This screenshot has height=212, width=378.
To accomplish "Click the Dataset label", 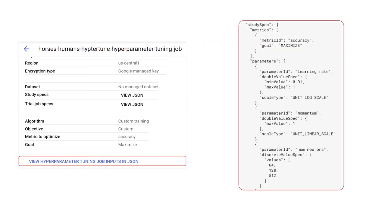I will [32, 87].
